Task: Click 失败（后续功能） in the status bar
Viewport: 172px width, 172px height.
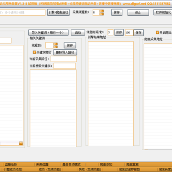Action: coord(90,169)
